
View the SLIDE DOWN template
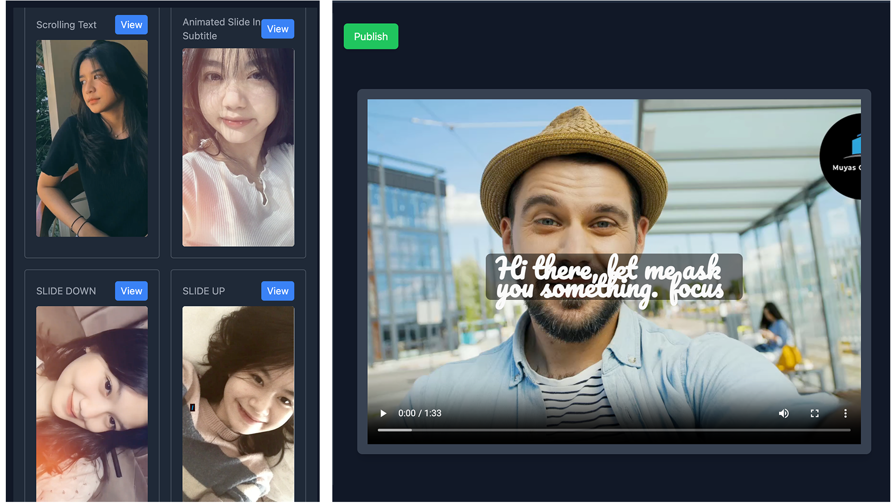[x=132, y=291]
